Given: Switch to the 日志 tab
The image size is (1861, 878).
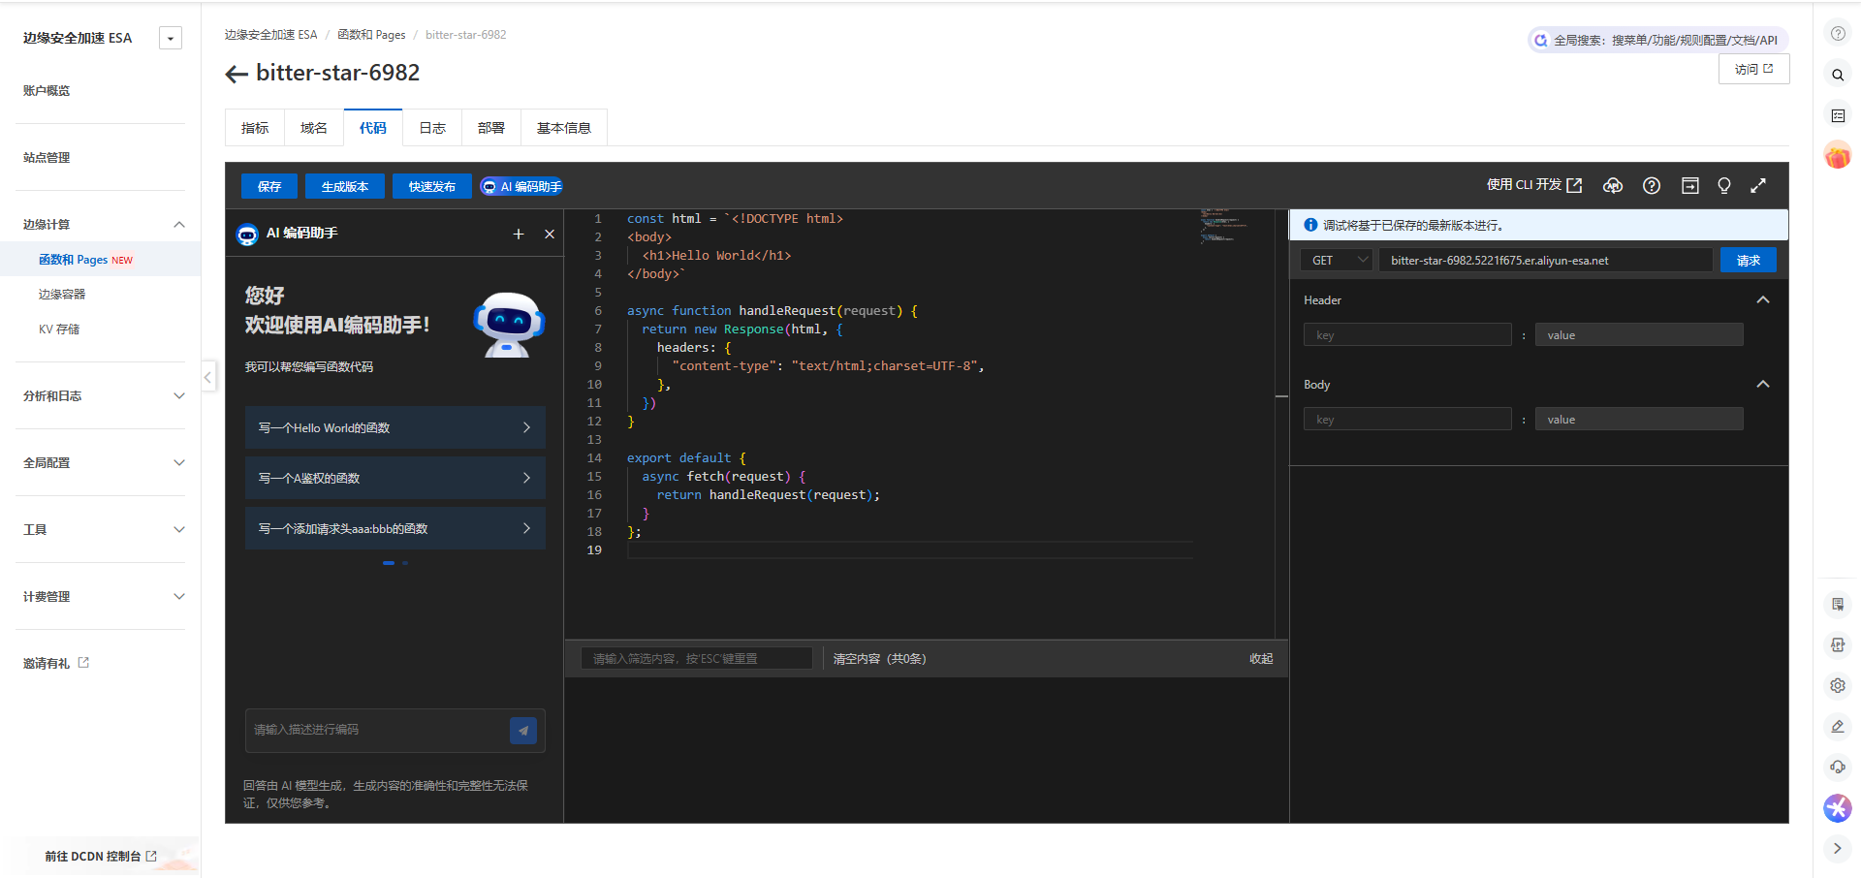Looking at the screenshot, I should 432,128.
